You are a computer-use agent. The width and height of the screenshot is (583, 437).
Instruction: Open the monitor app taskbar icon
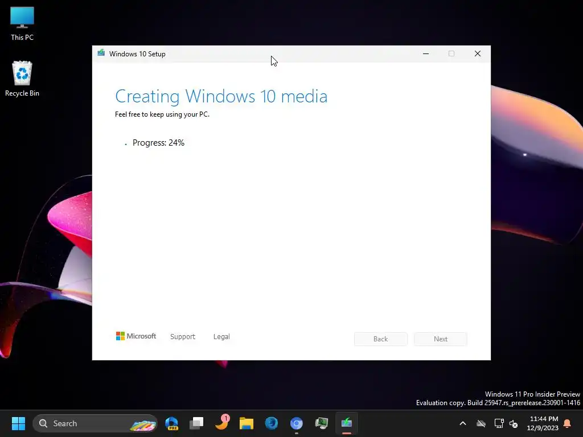tap(322, 423)
